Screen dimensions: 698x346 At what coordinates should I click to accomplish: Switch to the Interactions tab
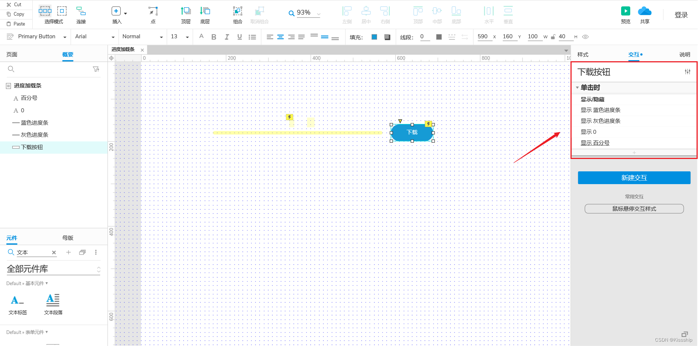(634, 55)
